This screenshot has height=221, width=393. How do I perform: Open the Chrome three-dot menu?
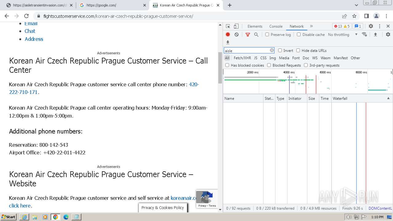click(386, 16)
